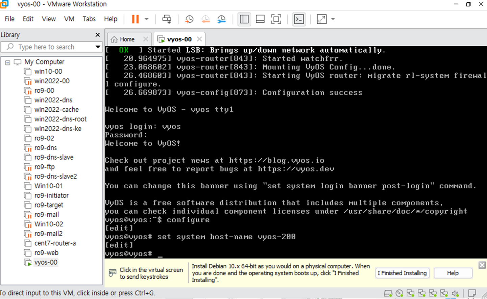Toggle the thumbnail bar view
Viewport: 487px width, 299px height.
[x=260, y=19]
